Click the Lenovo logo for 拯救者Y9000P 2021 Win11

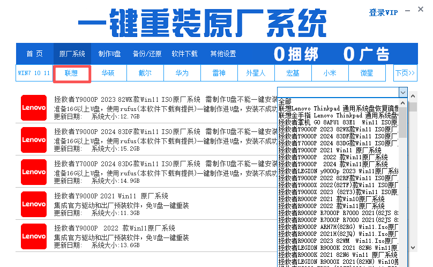34,204
